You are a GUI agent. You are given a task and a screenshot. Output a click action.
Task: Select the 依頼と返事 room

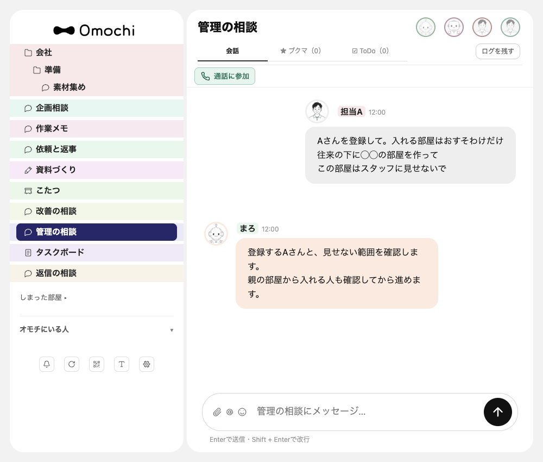(97, 149)
